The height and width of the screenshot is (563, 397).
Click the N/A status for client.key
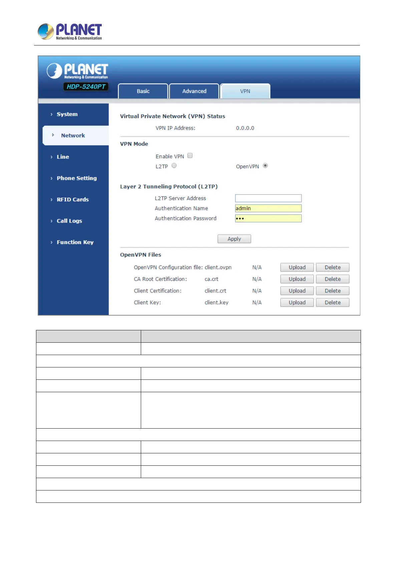tap(257, 303)
